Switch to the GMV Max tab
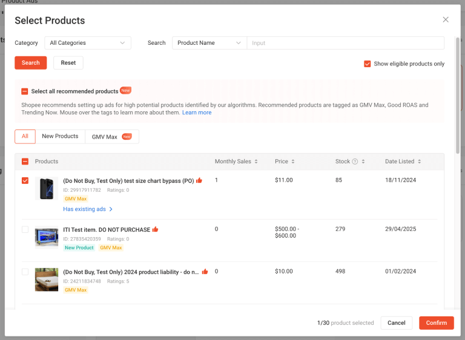The width and height of the screenshot is (465, 340). coord(111,137)
